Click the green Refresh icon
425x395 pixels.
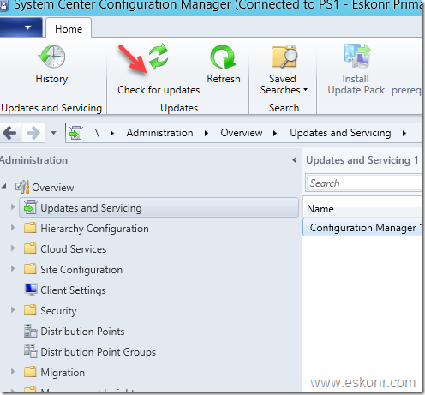click(x=224, y=57)
